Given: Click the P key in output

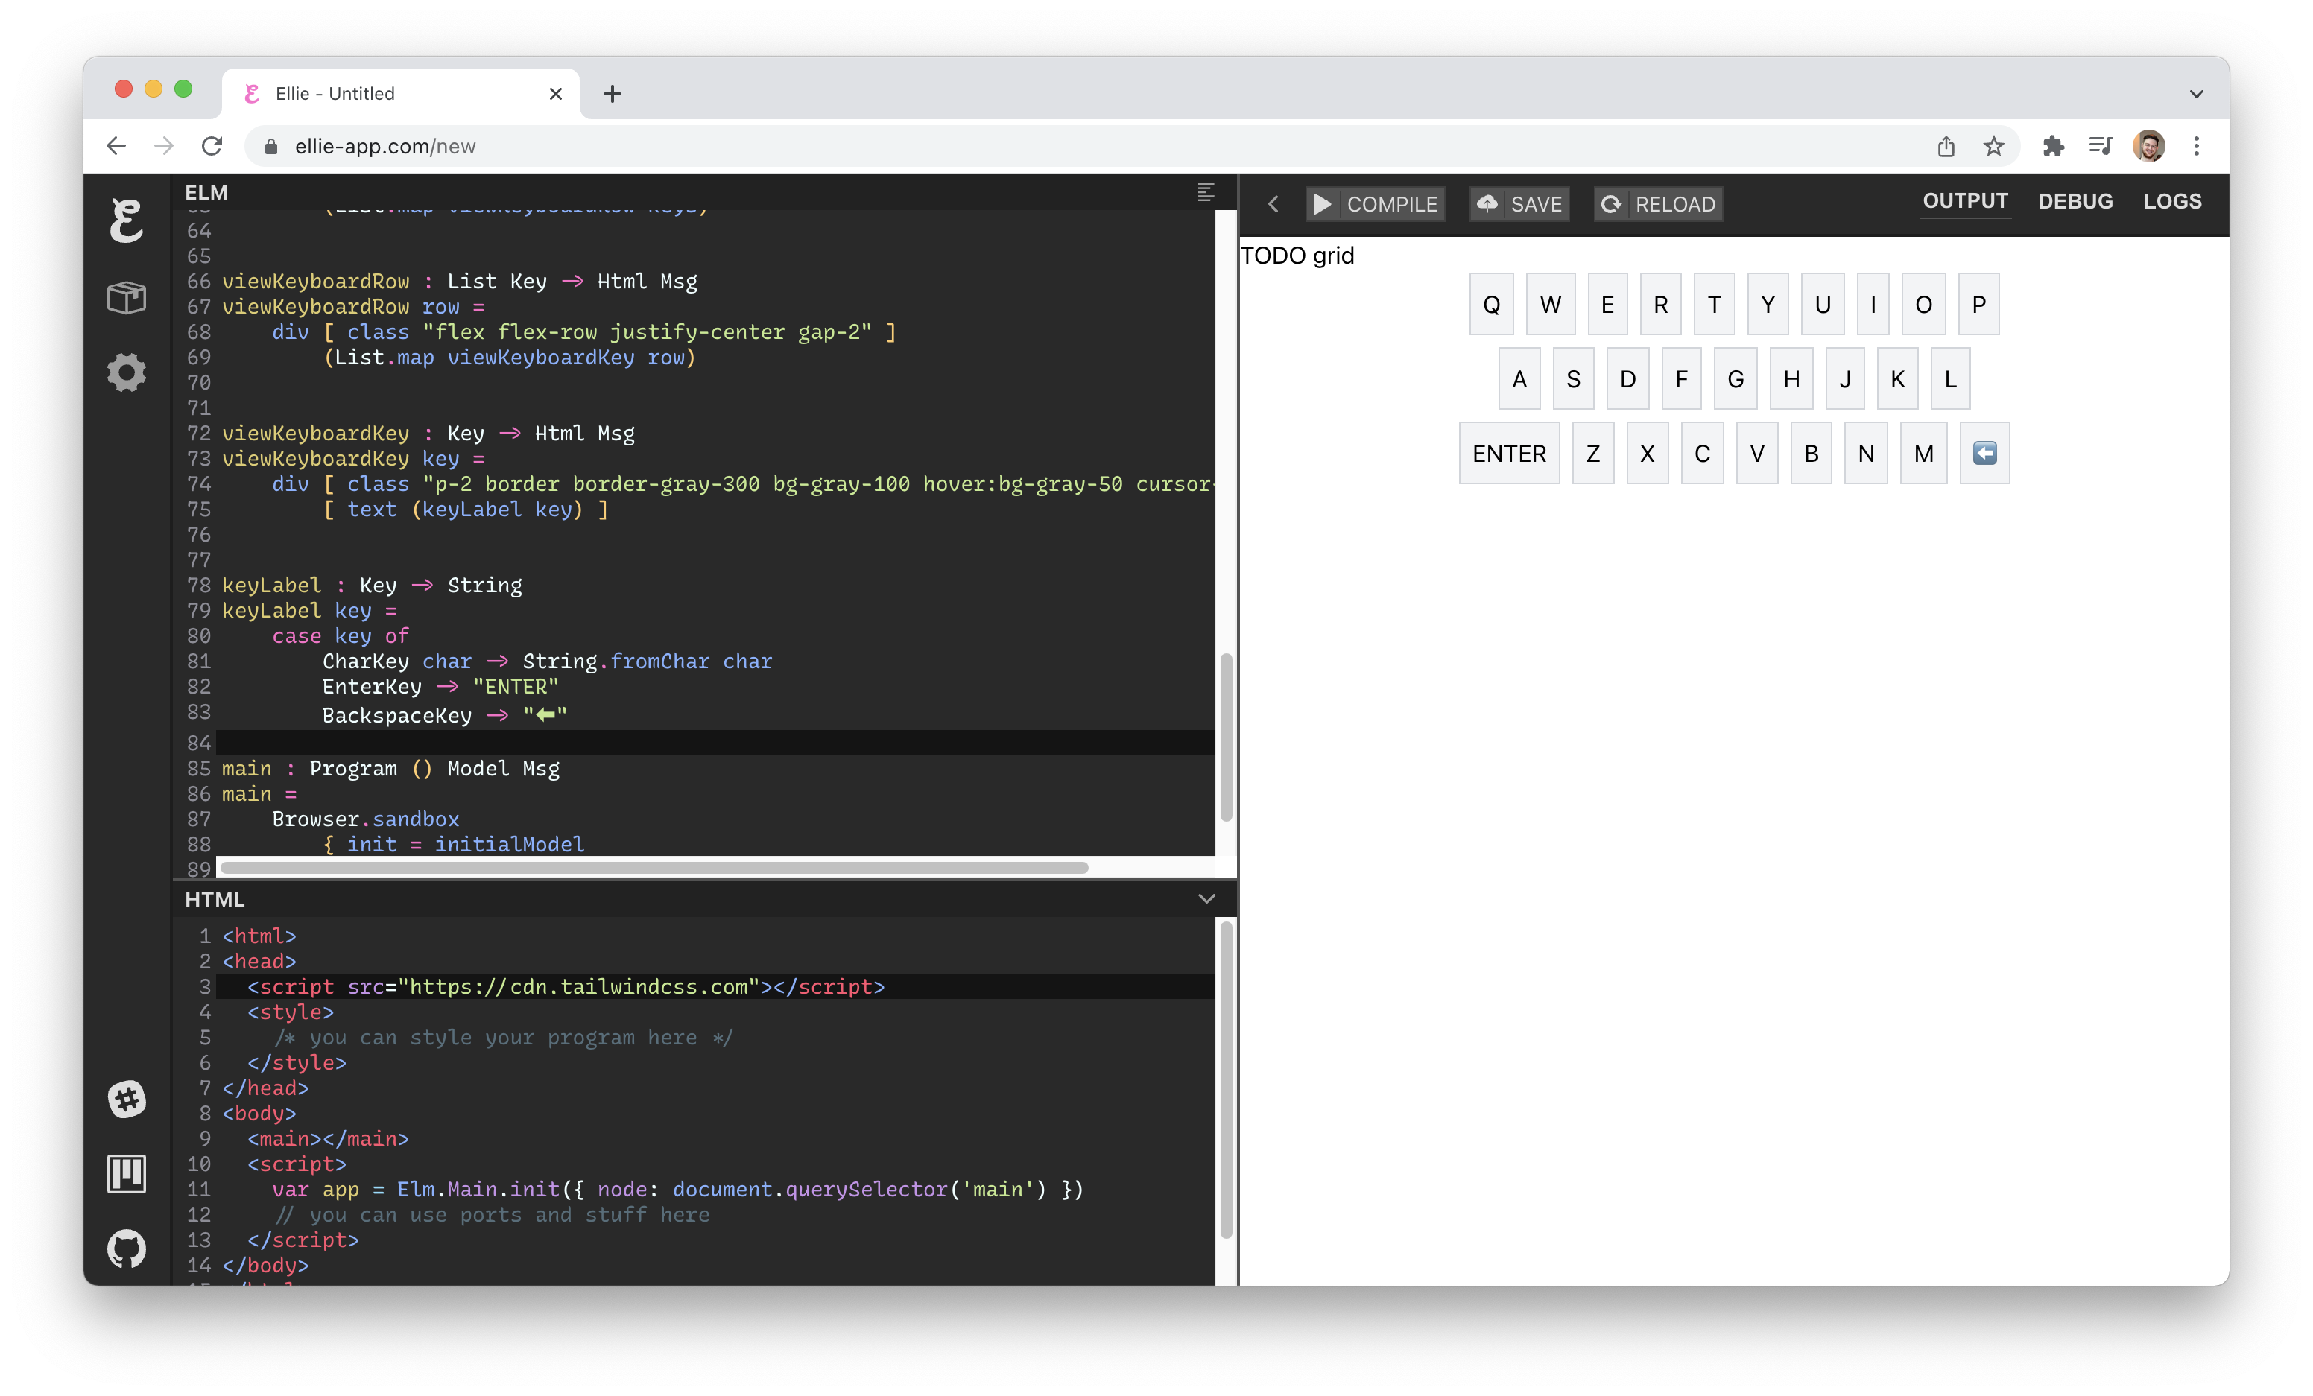Looking at the screenshot, I should coord(1979,304).
